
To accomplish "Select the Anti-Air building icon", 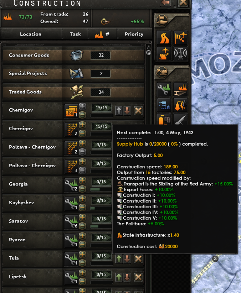I will coord(164,54).
